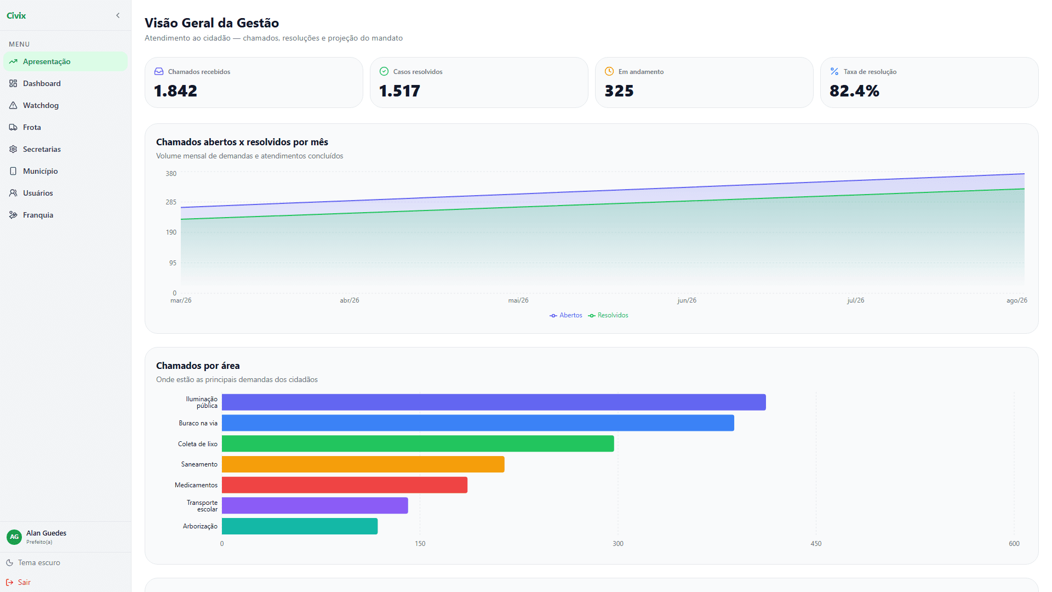Click the Coleta de lixo green bar
The image size is (1052, 592).
[x=418, y=443]
